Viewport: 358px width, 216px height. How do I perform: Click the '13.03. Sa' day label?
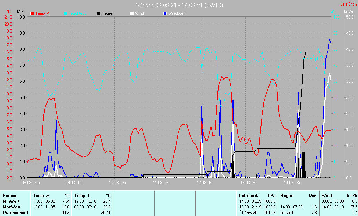(x=249, y=183)
